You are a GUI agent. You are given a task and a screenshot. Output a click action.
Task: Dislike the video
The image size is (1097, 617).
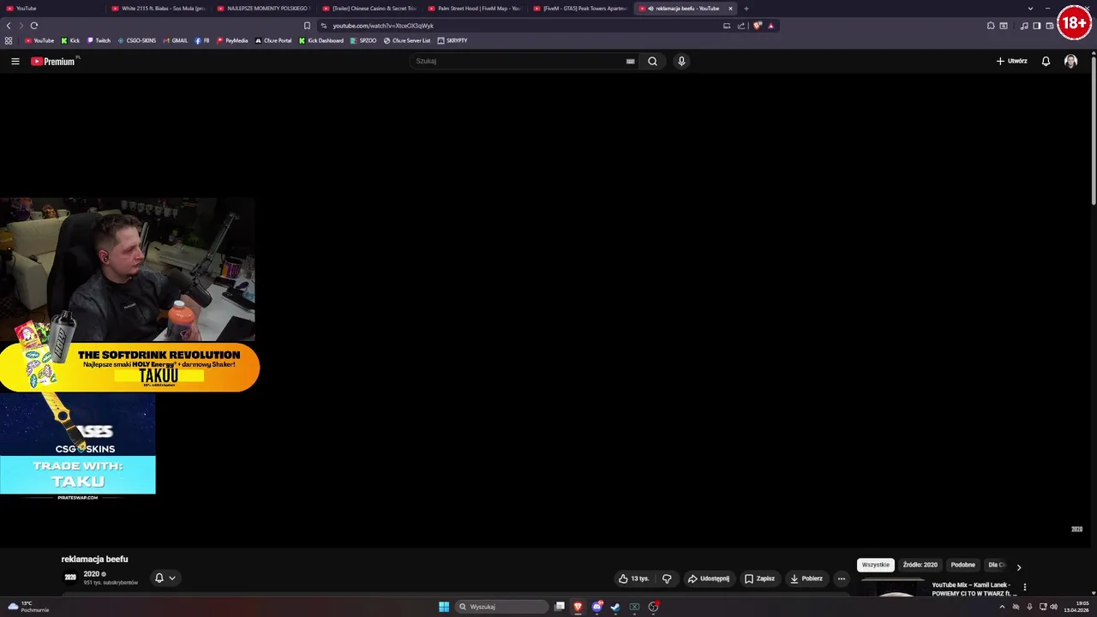click(x=667, y=578)
